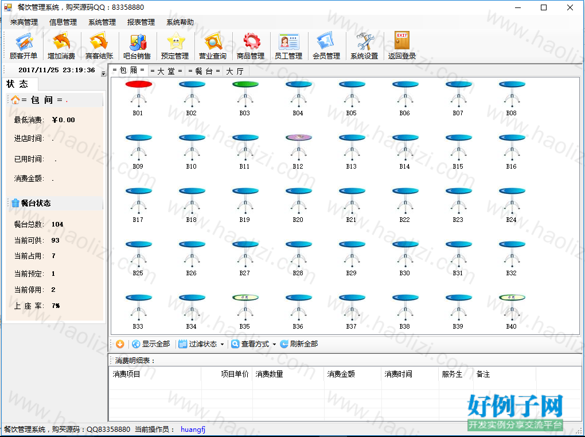Switch to the = 包 厢 = tab

128,70
